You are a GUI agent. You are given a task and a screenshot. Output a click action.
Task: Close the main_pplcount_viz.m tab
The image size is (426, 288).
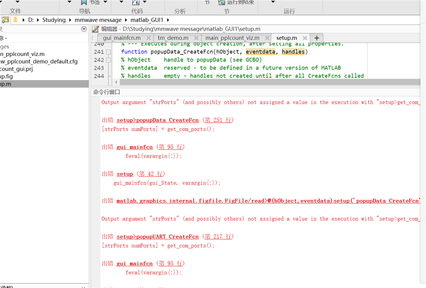tap(267, 38)
